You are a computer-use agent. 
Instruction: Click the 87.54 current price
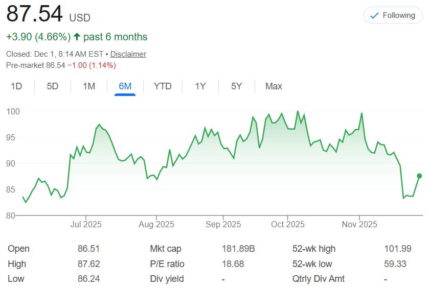(x=35, y=14)
